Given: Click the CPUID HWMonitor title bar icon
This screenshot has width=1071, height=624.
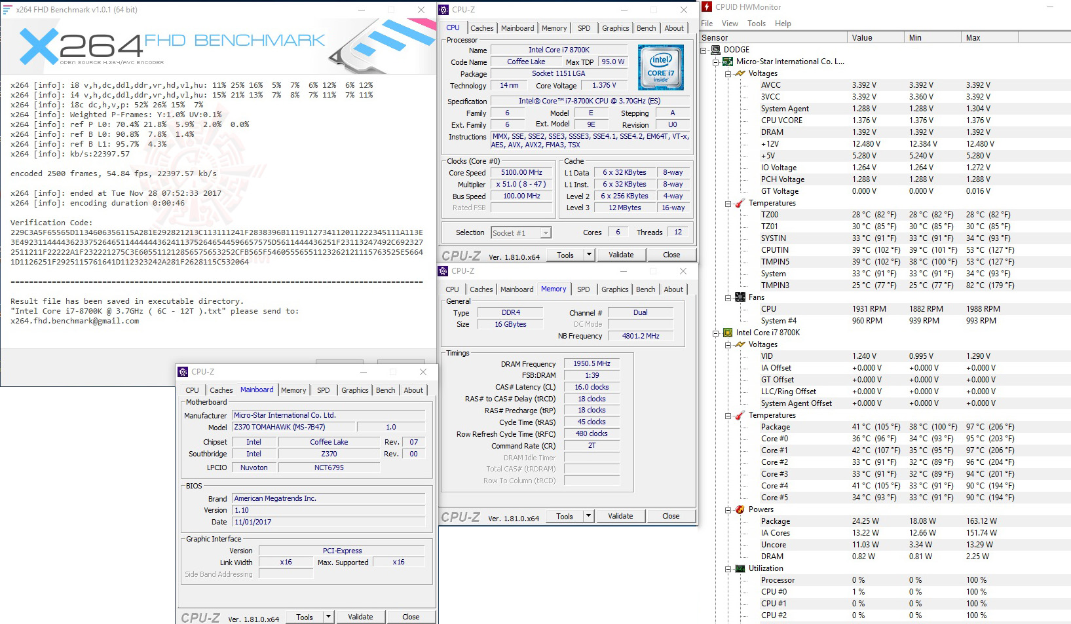Looking at the screenshot, I should pos(707,7).
